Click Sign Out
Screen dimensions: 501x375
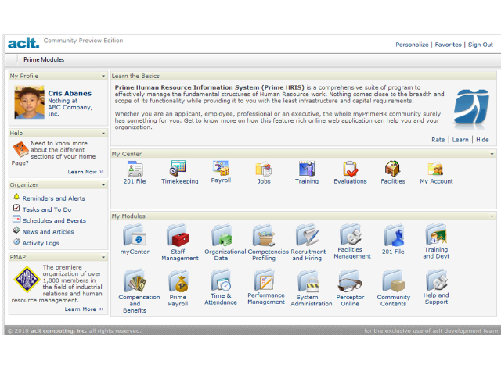[x=480, y=45]
